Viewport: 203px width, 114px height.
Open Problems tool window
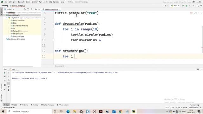[x=24, y=105]
